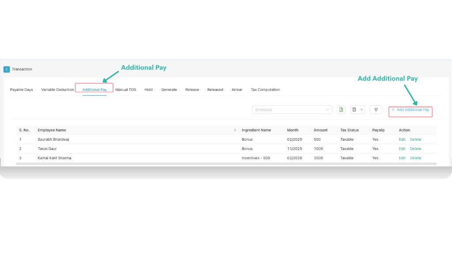Export the list with the Excel icon
The width and height of the screenshot is (452, 258).
(341, 110)
